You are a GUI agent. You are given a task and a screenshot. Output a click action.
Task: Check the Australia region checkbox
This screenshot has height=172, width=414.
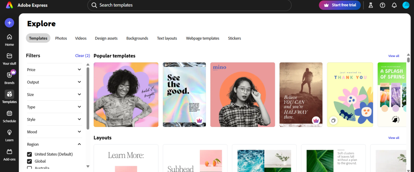click(29, 168)
